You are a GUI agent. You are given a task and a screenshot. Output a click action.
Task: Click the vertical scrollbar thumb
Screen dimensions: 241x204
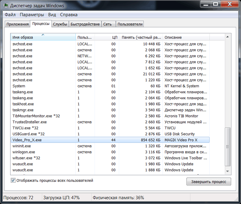pos(228,147)
